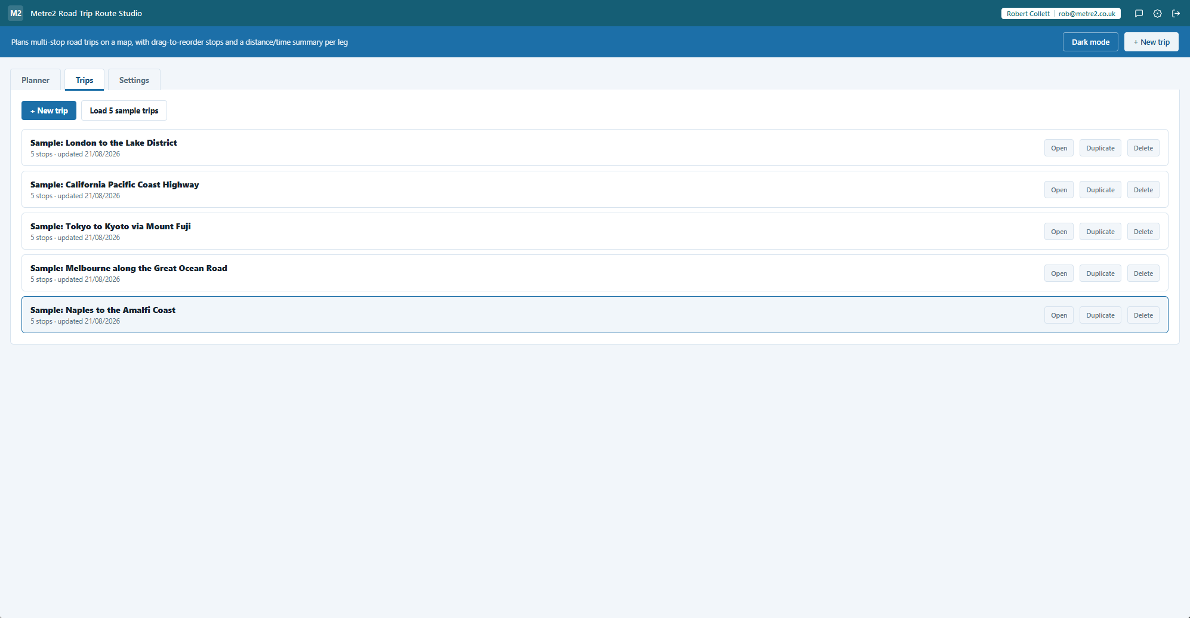Duplicate the California Pacific Coast Highway trip

click(1100, 190)
